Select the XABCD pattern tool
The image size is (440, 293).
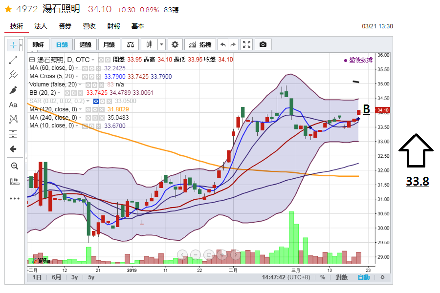click(x=13, y=119)
